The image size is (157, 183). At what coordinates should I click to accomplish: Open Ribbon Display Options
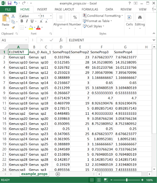136,3
